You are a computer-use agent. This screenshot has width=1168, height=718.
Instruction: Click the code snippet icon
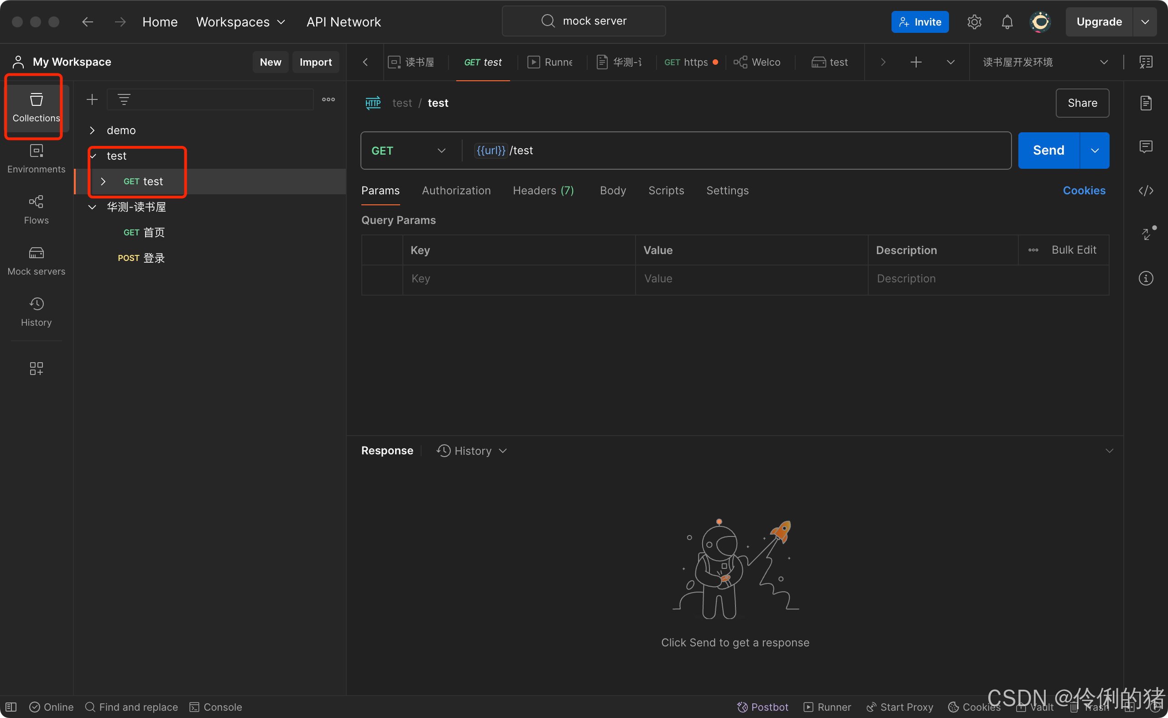(1145, 190)
